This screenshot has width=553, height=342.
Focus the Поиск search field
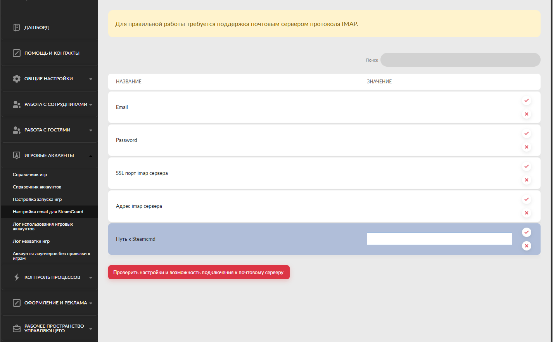[x=460, y=60]
